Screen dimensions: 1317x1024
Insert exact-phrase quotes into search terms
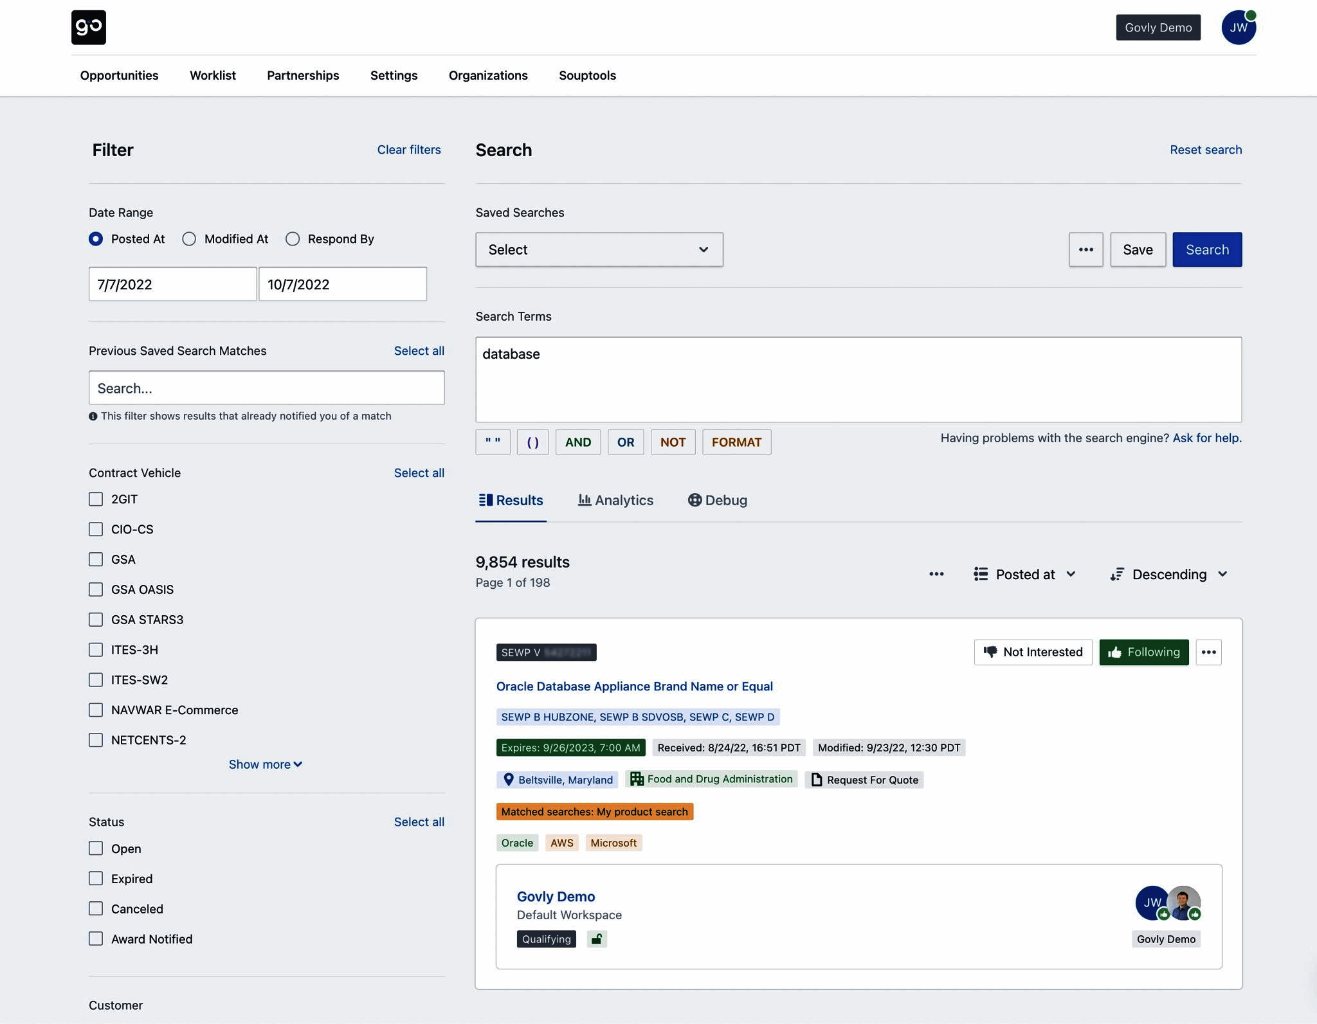tap(493, 442)
